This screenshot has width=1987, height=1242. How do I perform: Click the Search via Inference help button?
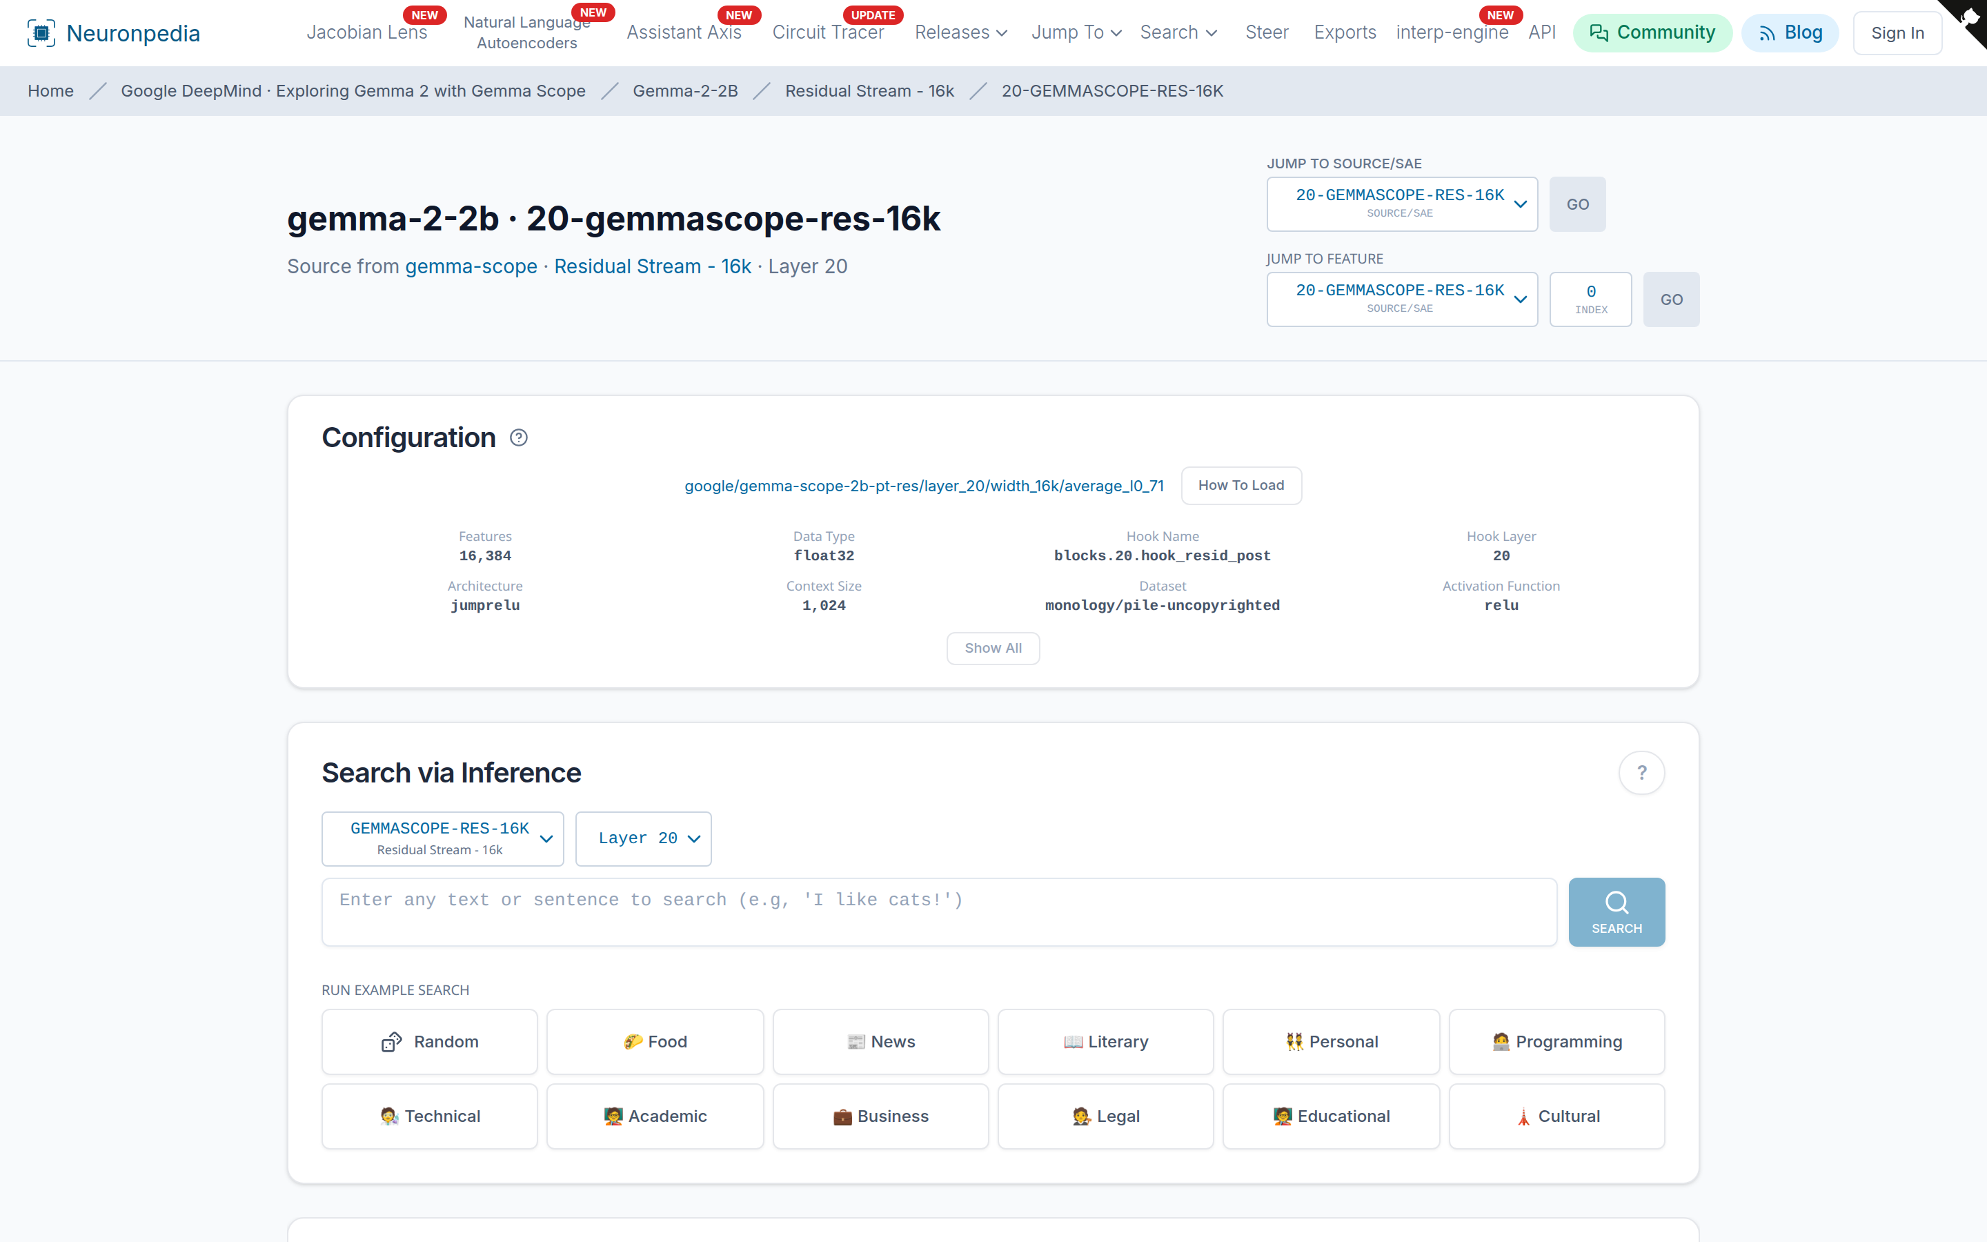[1641, 773]
